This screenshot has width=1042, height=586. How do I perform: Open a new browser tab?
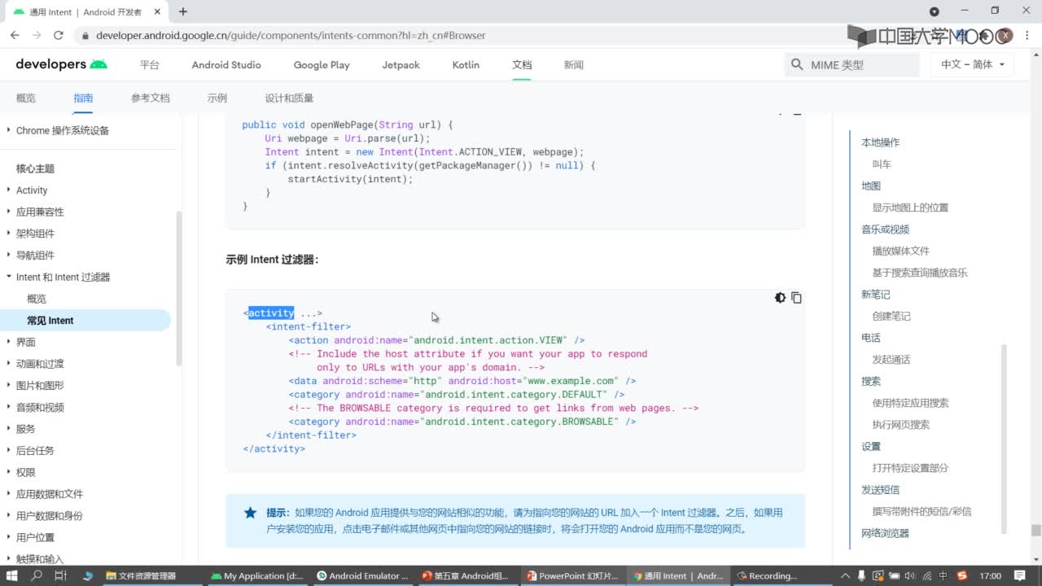[x=183, y=11]
